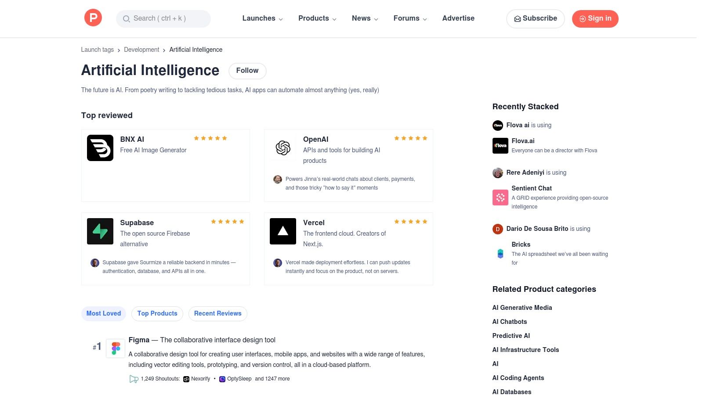Click the Follow button
Screen dimensions: 703x395
point(247,71)
